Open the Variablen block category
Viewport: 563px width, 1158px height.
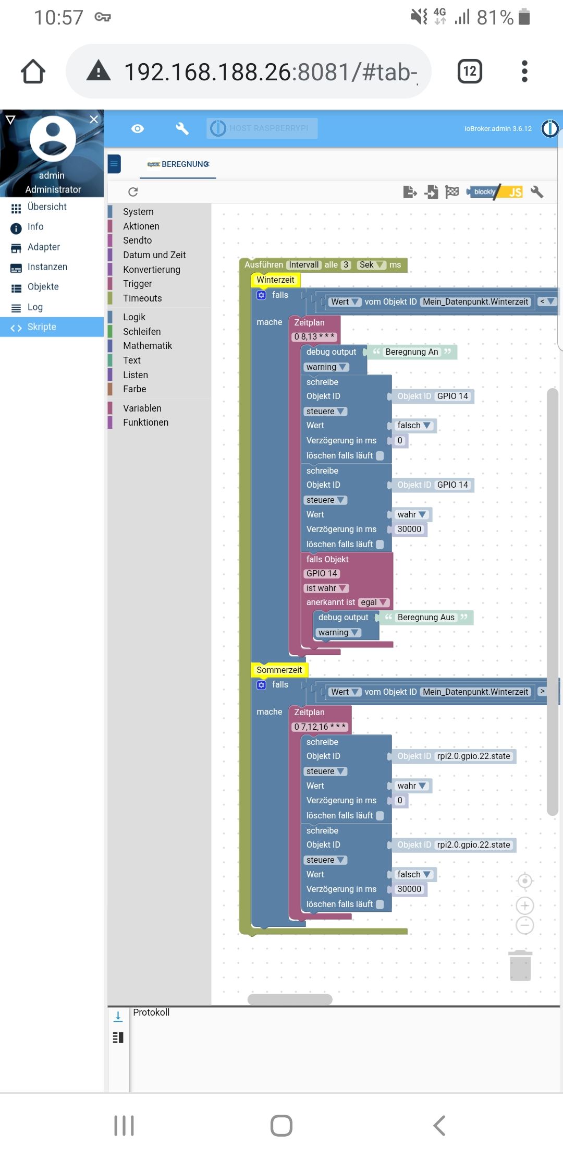click(x=142, y=408)
